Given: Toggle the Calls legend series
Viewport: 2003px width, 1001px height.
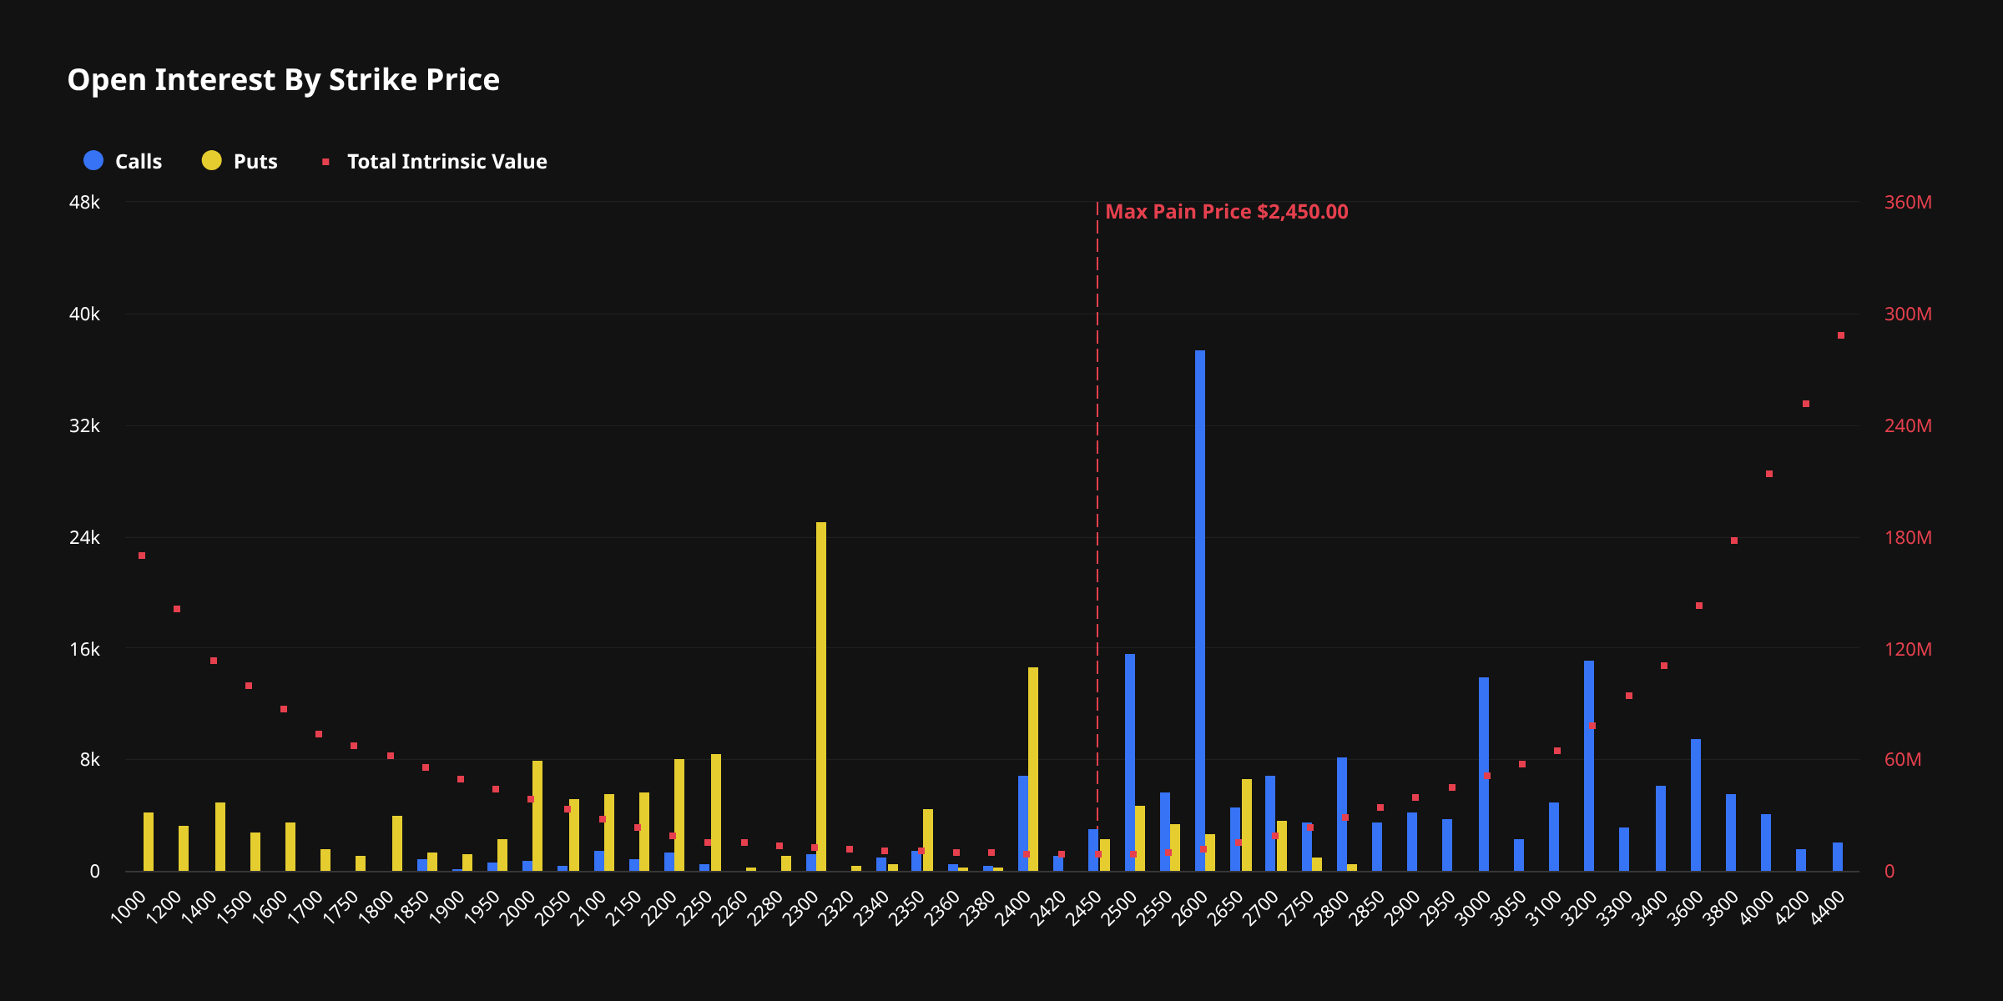Looking at the screenshot, I should coord(123,161).
